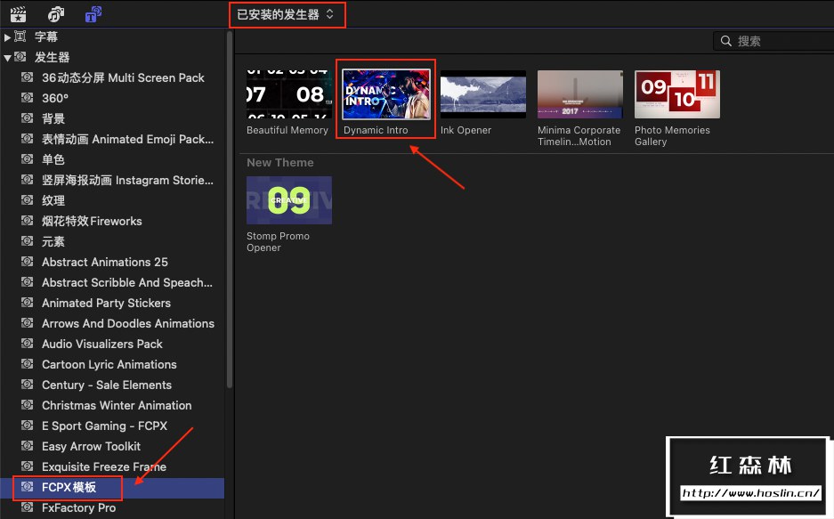Select the 360° generator category
The height and width of the screenshot is (519, 834).
[x=112, y=98]
